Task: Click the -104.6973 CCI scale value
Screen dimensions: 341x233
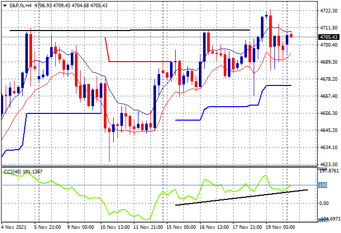Action: (x=330, y=219)
